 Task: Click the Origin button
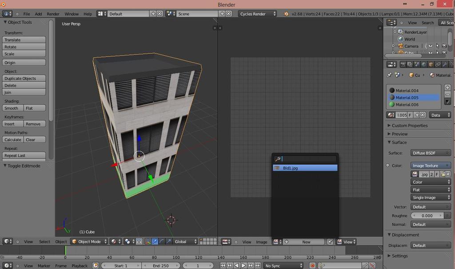pos(24,62)
